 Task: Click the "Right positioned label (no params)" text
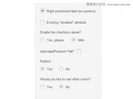tap(71, 11)
